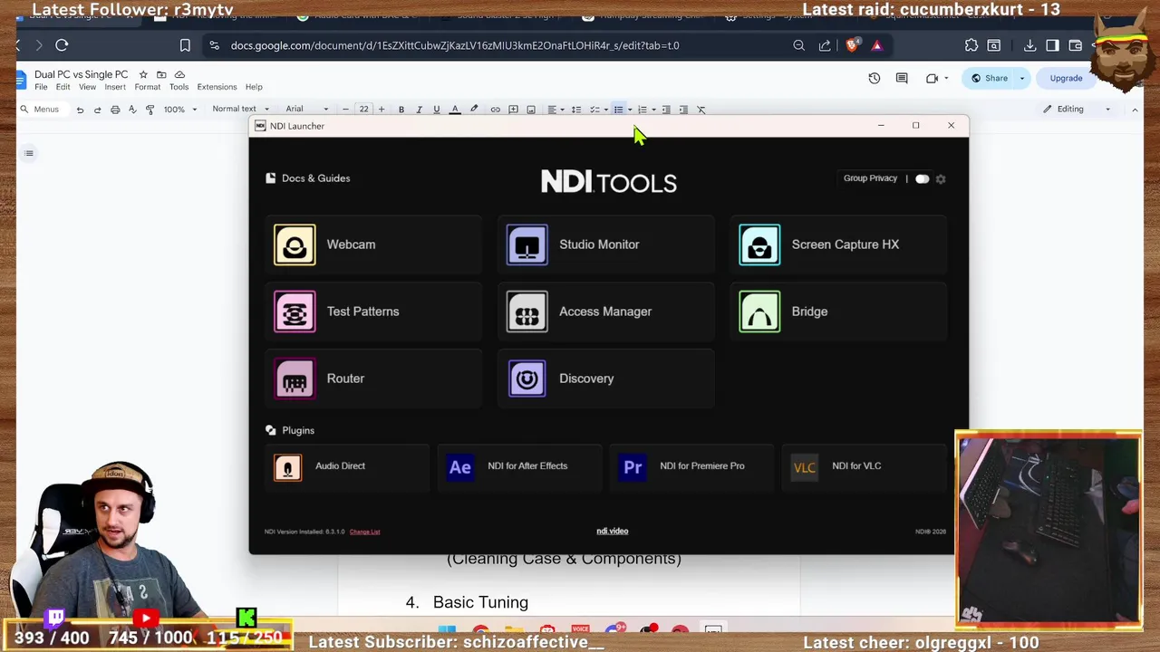Select NDI for VLC plugin
This screenshot has width=1160, height=652.
click(x=864, y=466)
